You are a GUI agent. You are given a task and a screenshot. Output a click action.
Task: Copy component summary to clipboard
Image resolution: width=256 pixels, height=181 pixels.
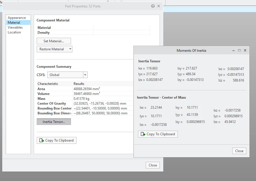[56, 140]
